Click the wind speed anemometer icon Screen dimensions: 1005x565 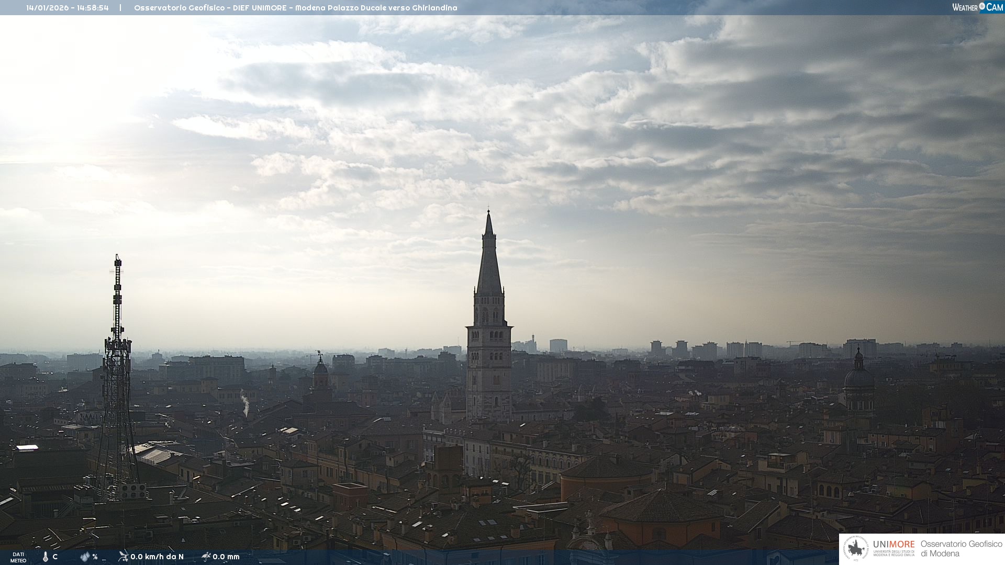pos(123,556)
